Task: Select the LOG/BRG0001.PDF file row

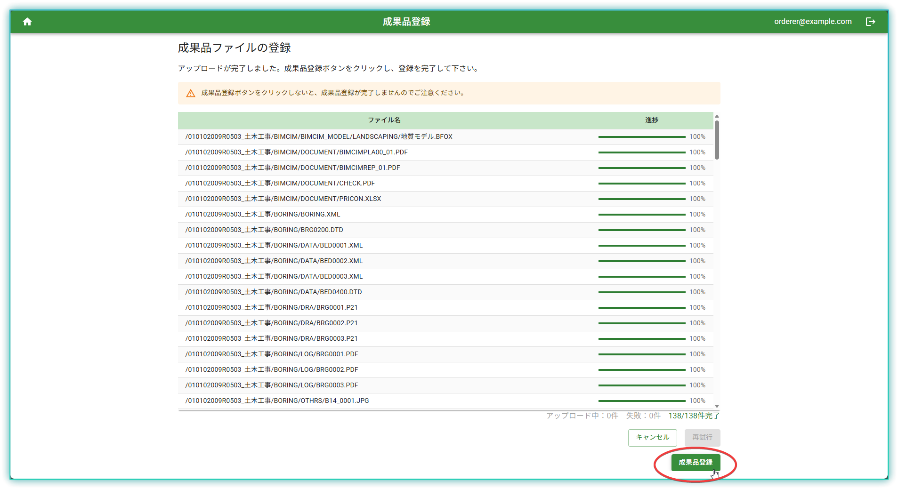Action: pos(445,354)
